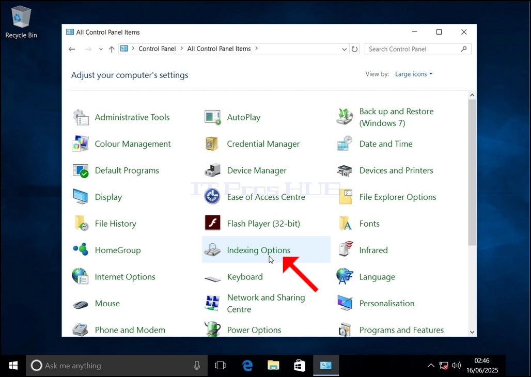Viewport: 531px width, 377px height.
Task: Open the Flash Player icon
Action: click(x=213, y=223)
